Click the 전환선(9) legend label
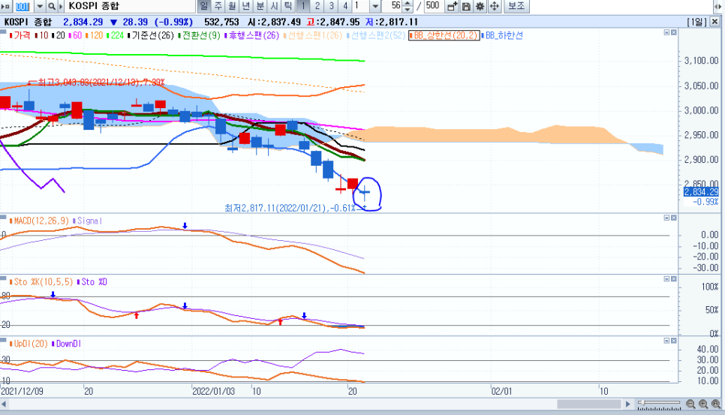The height and width of the screenshot is (415, 725). (x=200, y=35)
